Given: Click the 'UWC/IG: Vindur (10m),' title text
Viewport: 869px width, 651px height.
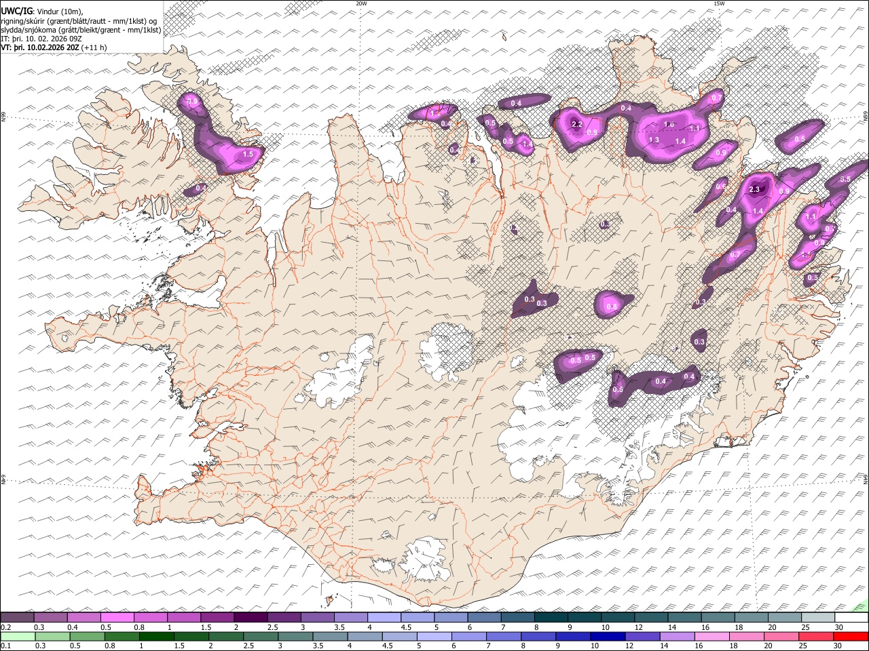Looking at the screenshot, I should (41, 12).
